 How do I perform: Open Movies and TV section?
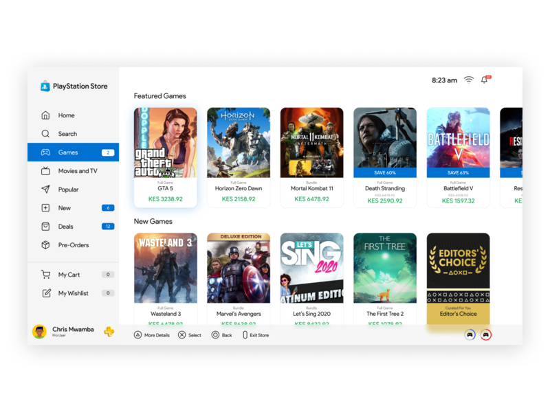point(73,171)
